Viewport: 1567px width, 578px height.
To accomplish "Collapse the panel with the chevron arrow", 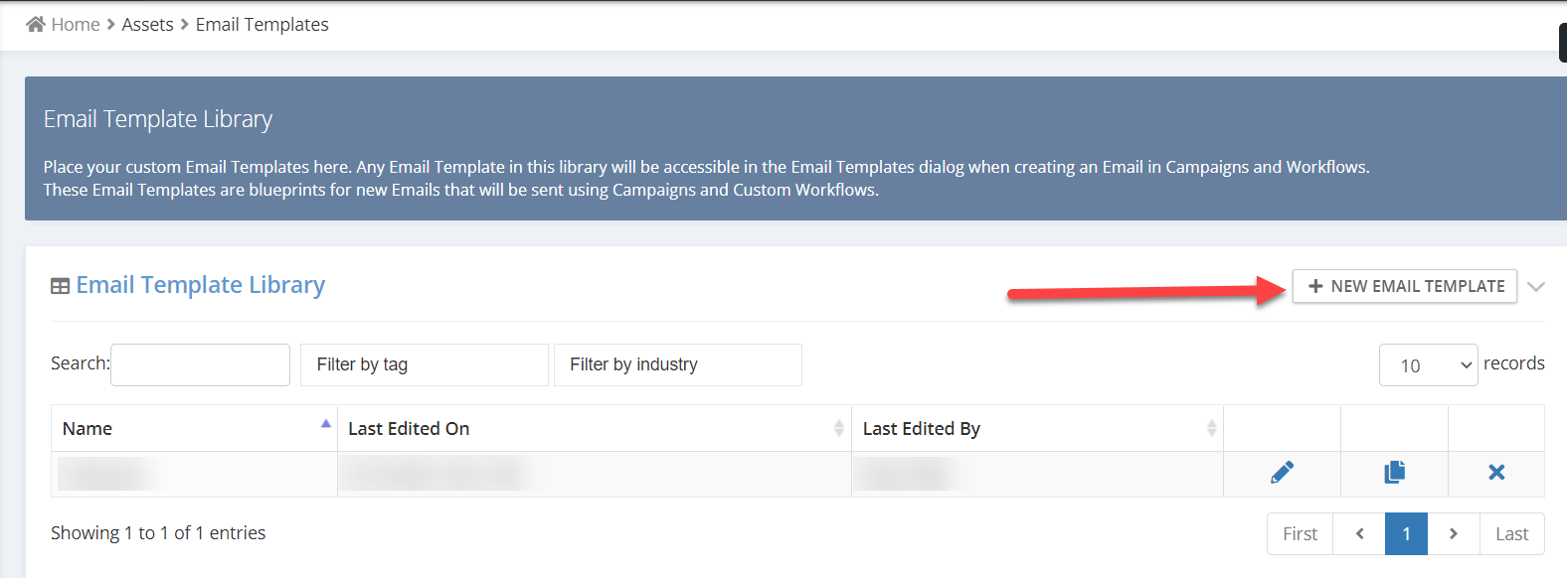I will point(1536,287).
